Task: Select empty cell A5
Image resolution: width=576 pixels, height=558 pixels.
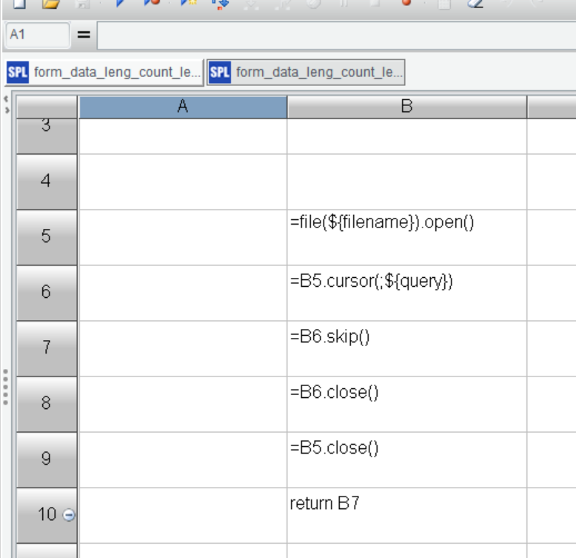Action: 183,237
